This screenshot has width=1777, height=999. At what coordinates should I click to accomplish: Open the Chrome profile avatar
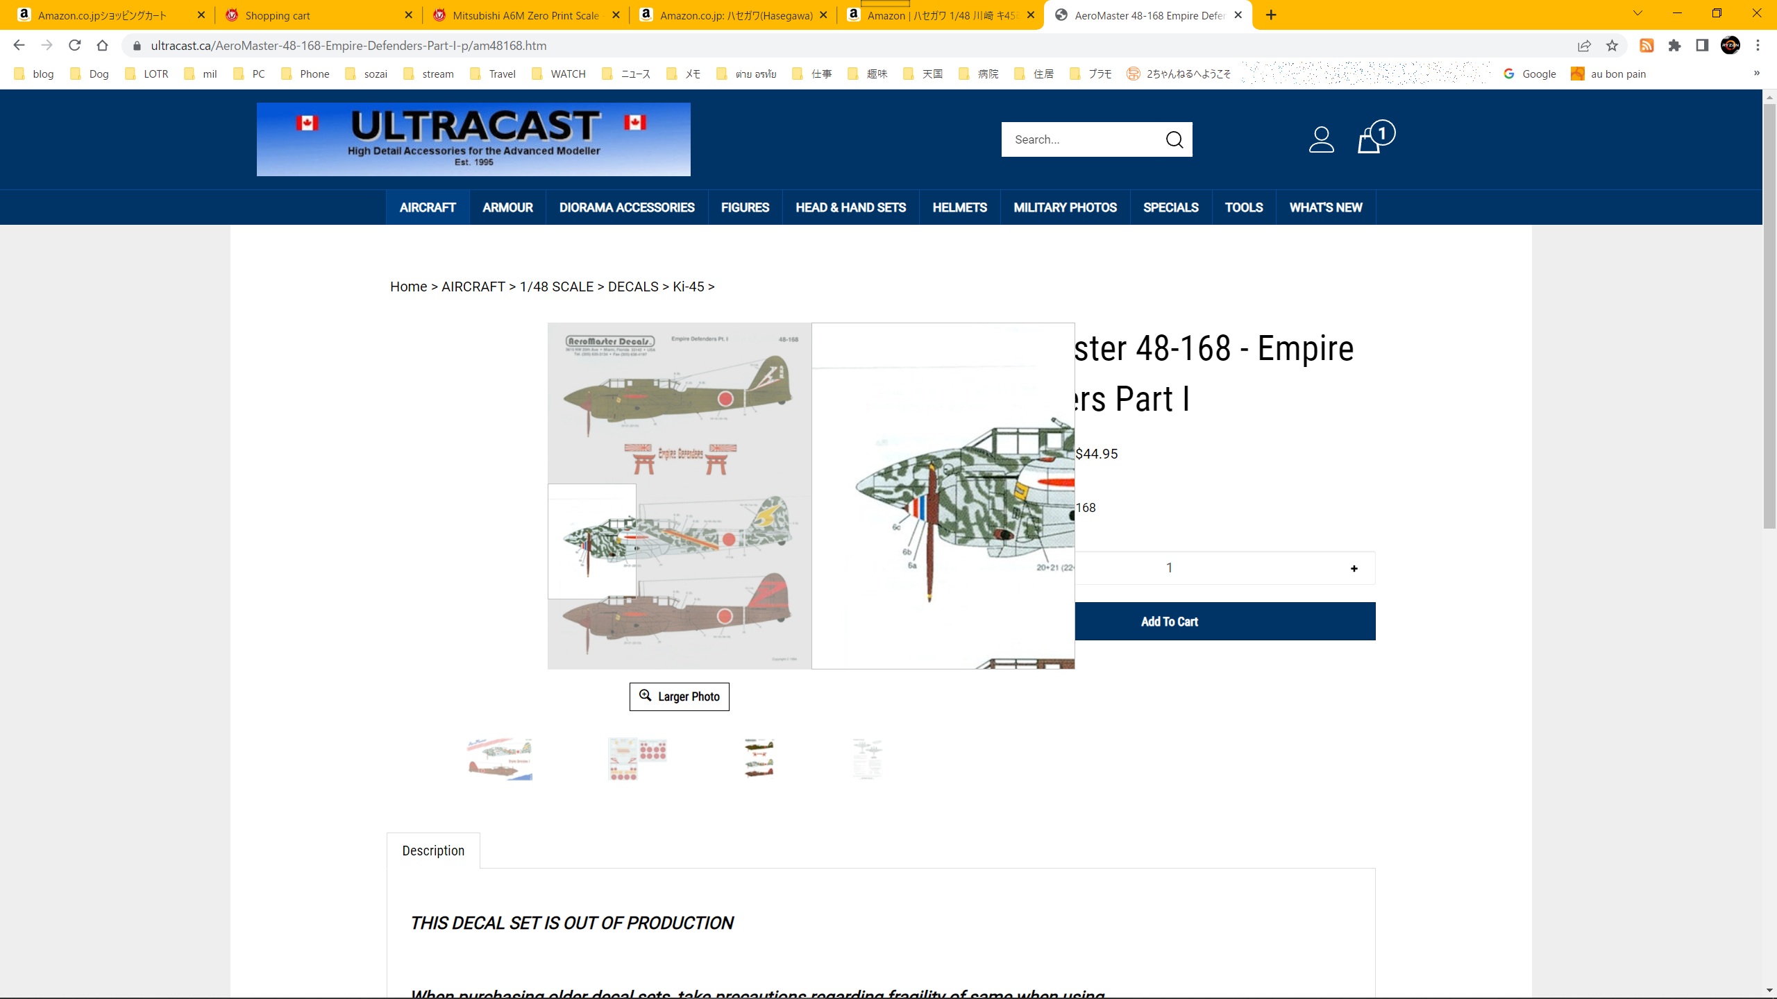point(1730,45)
